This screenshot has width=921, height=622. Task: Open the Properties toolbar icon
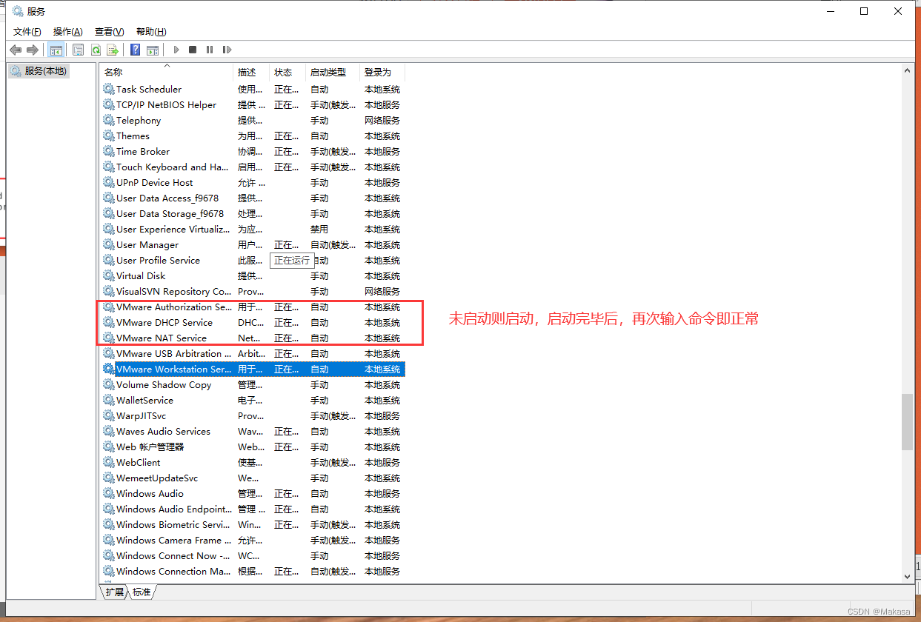click(x=78, y=50)
